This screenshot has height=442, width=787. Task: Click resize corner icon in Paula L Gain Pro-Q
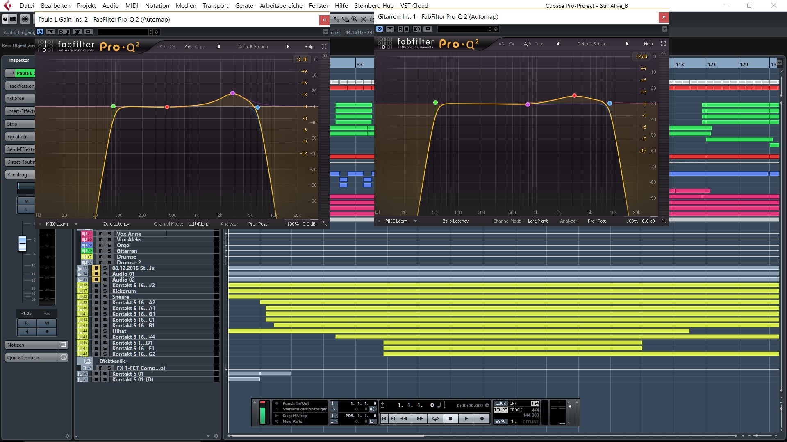click(x=325, y=224)
